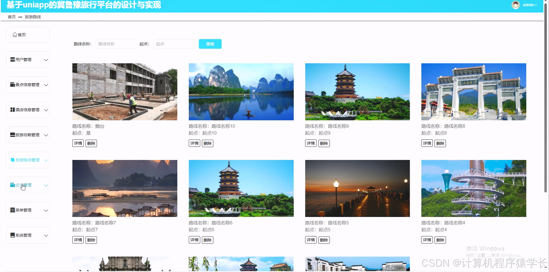
Task: Expand the 酒店信息管理 chevron
Action: coord(46,110)
